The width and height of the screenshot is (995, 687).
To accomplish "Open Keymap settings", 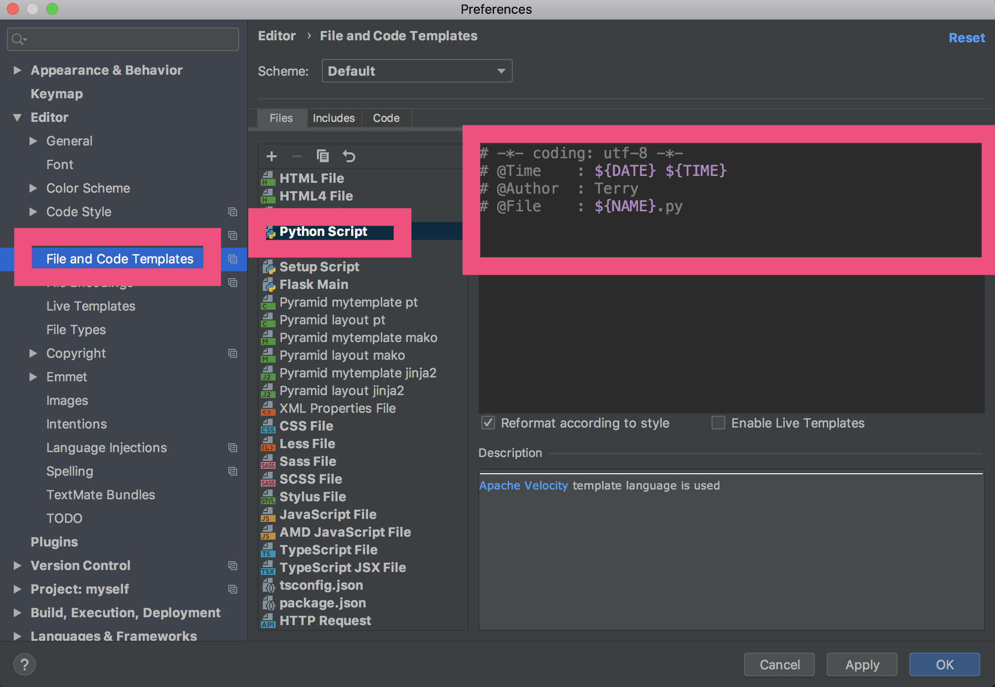I will click(x=57, y=94).
